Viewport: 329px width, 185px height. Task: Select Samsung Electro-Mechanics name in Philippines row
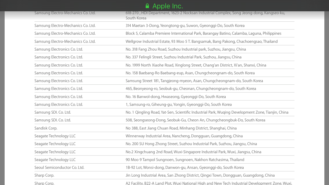click(65, 34)
